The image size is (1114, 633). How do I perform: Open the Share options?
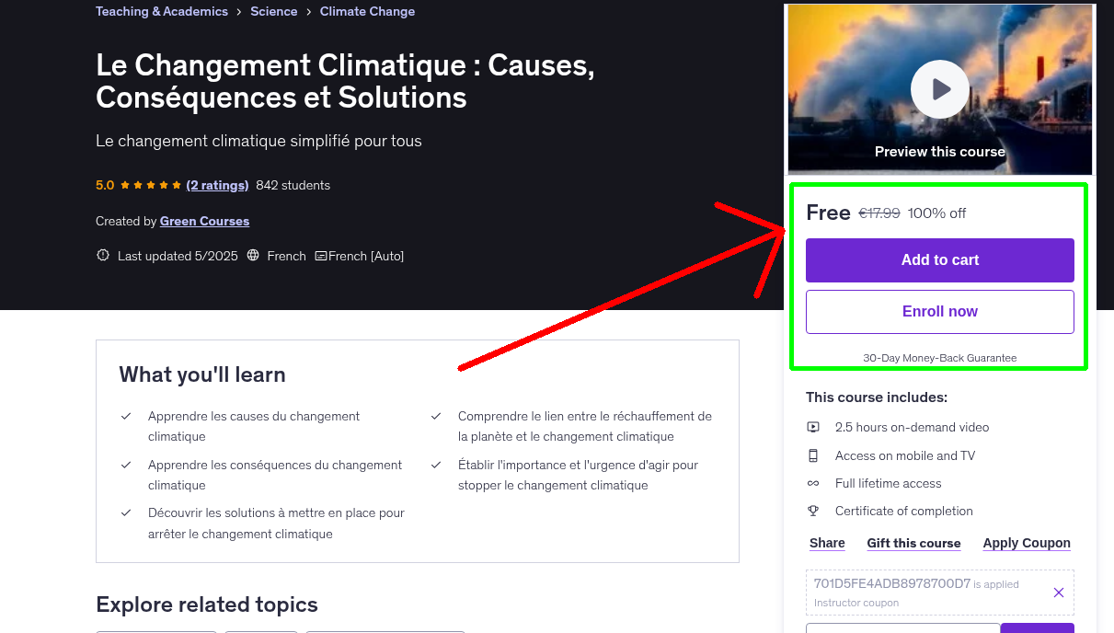[x=826, y=543]
